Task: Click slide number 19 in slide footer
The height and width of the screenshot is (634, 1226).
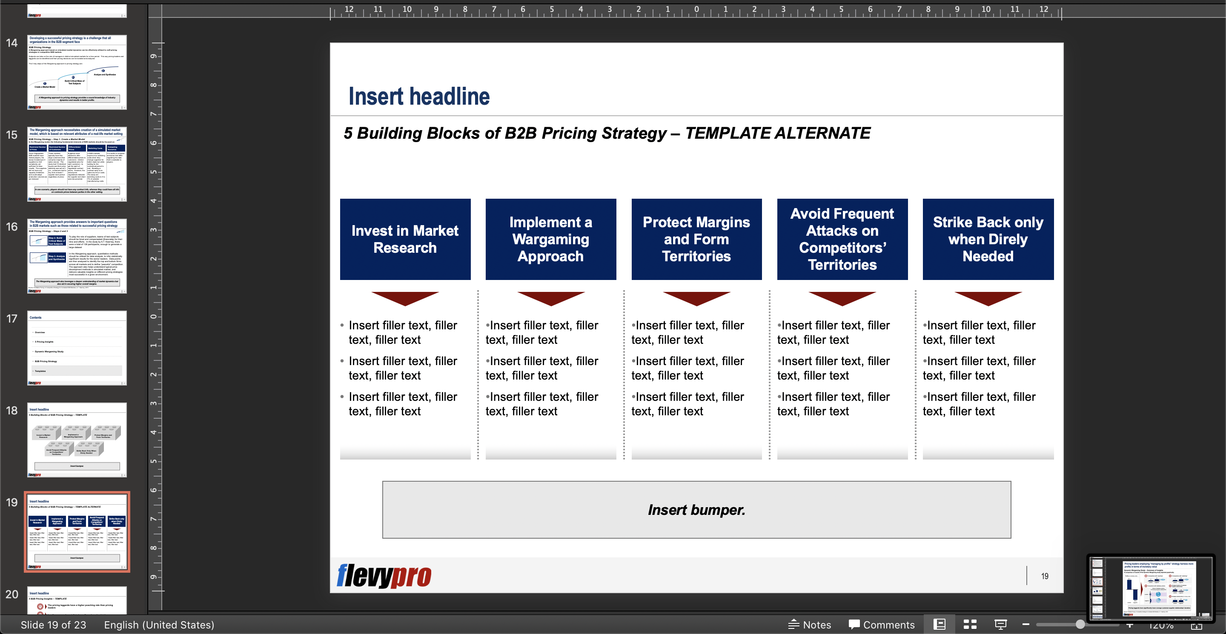Action: pyautogui.click(x=1045, y=576)
